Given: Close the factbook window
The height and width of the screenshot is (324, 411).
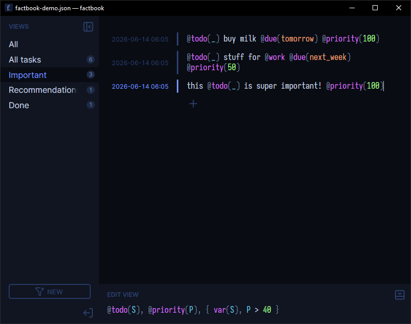Looking at the screenshot, I should point(398,8).
